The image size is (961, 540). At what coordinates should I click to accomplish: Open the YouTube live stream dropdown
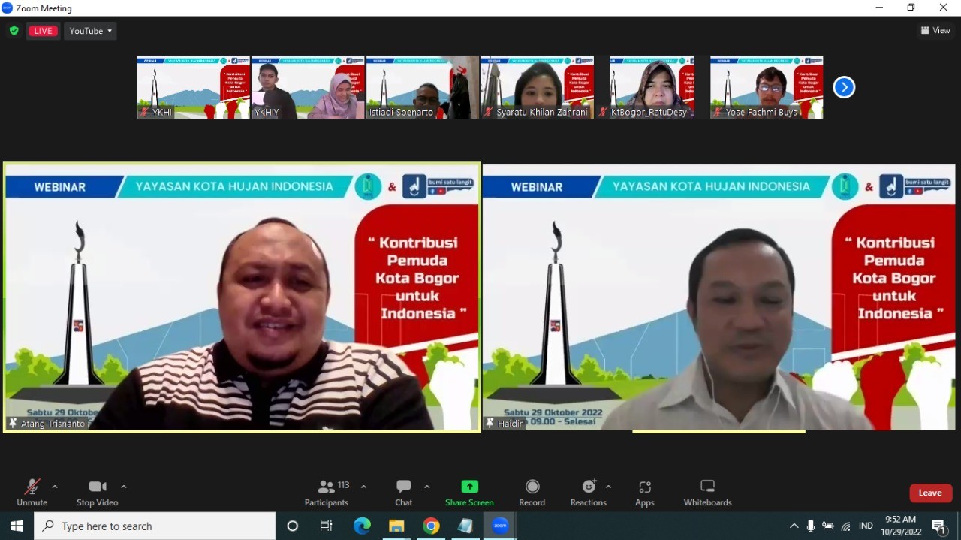(x=90, y=31)
